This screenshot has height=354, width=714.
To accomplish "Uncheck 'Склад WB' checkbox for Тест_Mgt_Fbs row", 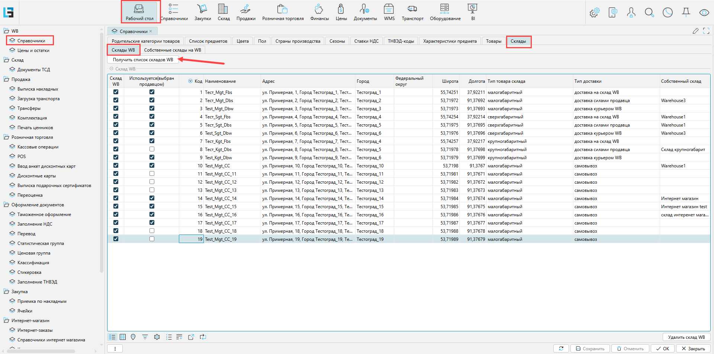I will 116,92.
